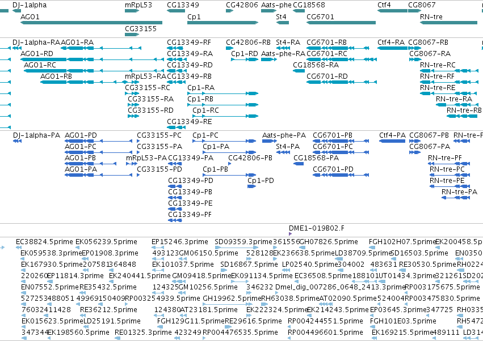Screen dimensions: 483x341
Task: Select the RN-tre-PE protein label
Action: (x=447, y=181)
